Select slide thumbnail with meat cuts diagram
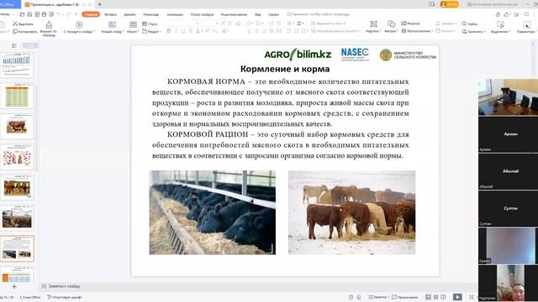The width and height of the screenshot is (538, 302). click(17, 157)
